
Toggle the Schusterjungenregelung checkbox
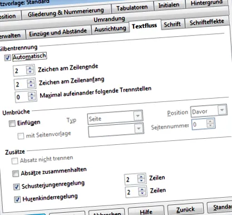click(17, 187)
